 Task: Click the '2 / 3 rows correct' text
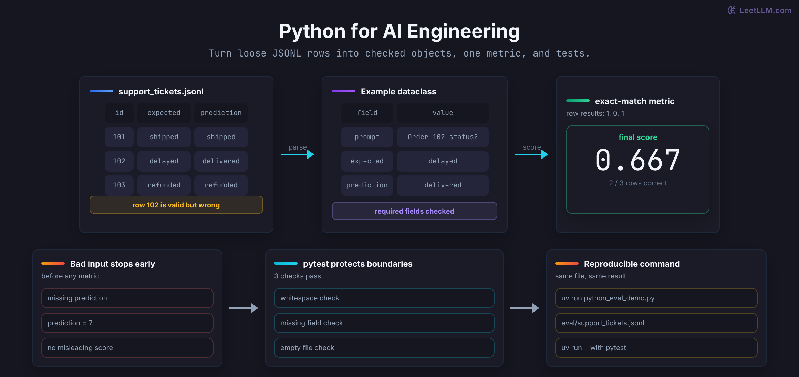(638, 183)
